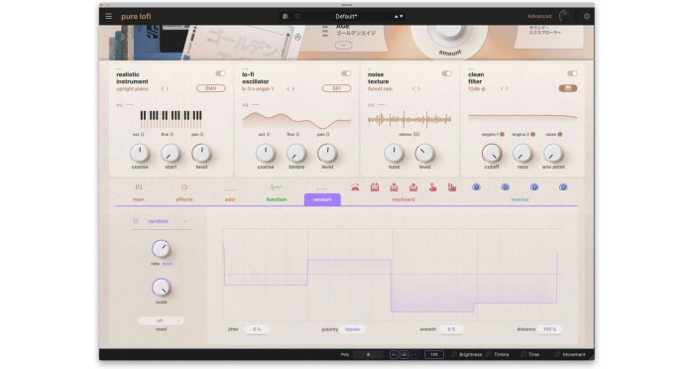694x369 pixels.
Task: Open the Advanced panel button
Action: 539,17
